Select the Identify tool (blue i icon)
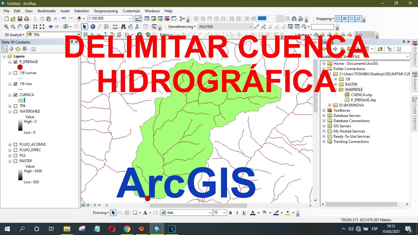This screenshot has width=418, height=235. (x=93, y=27)
